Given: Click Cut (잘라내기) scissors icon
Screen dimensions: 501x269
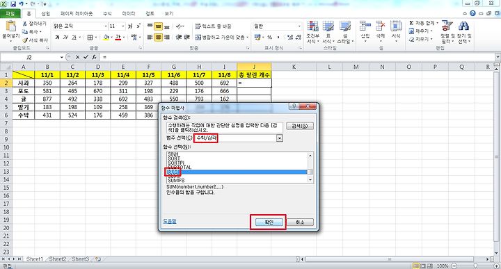Looking at the screenshot, I should (x=25, y=24).
